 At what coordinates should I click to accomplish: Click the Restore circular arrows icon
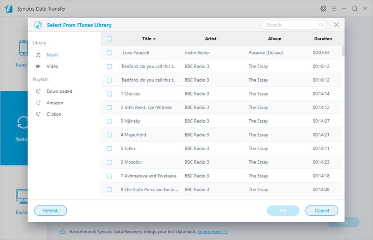(22, 123)
